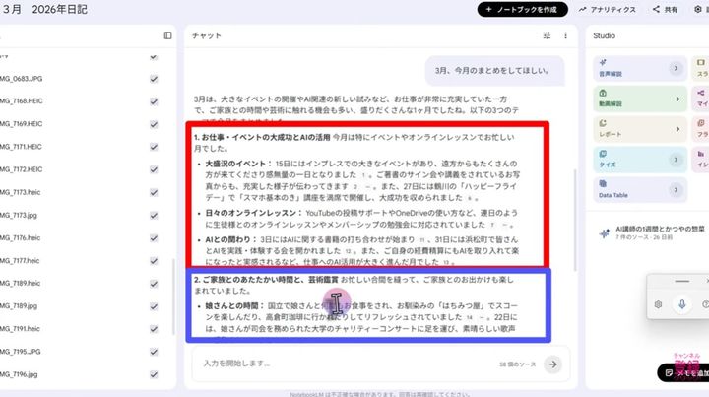Image resolution: width=709 pixels, height=397 pixels.
Task: Click the notebook title 3月 2026年日記
Action: click(44, 10)
